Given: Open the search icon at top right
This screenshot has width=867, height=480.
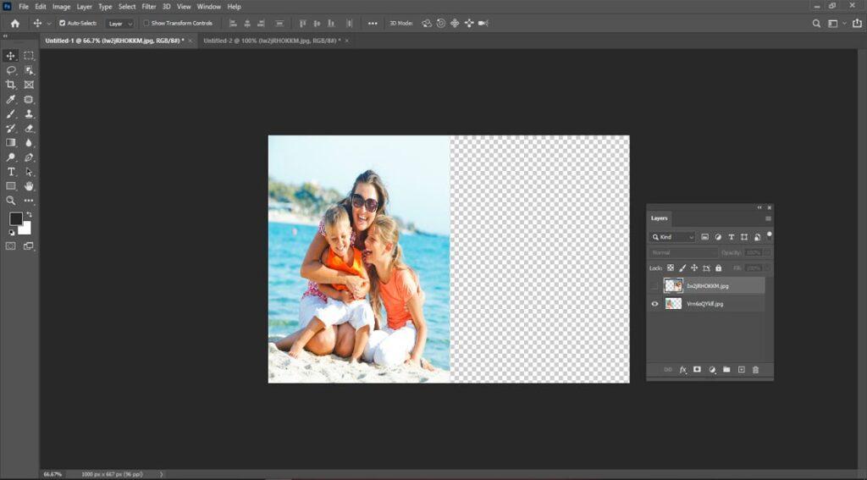Looking at the screenshot, I should (x=816, y=23).
